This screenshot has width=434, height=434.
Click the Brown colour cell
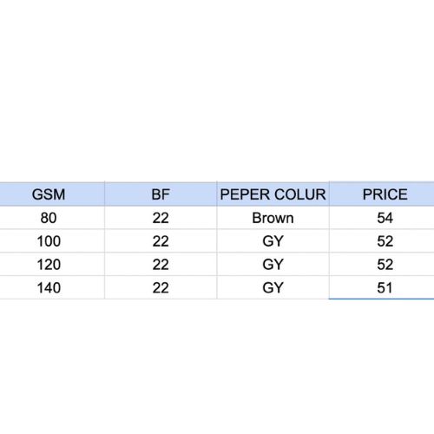point(273,218)
